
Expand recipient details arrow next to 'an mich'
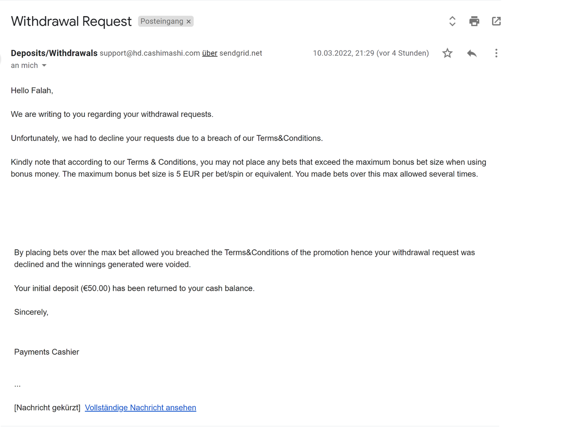[x=44, y=66]
